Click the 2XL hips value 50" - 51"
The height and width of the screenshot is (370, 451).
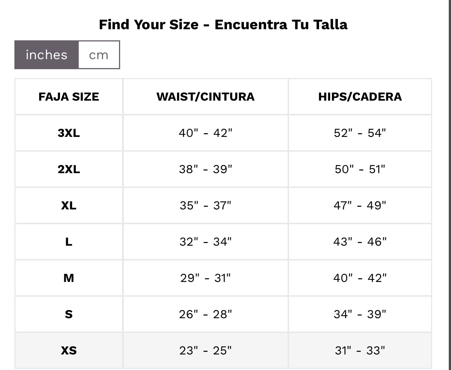[360, 169]
